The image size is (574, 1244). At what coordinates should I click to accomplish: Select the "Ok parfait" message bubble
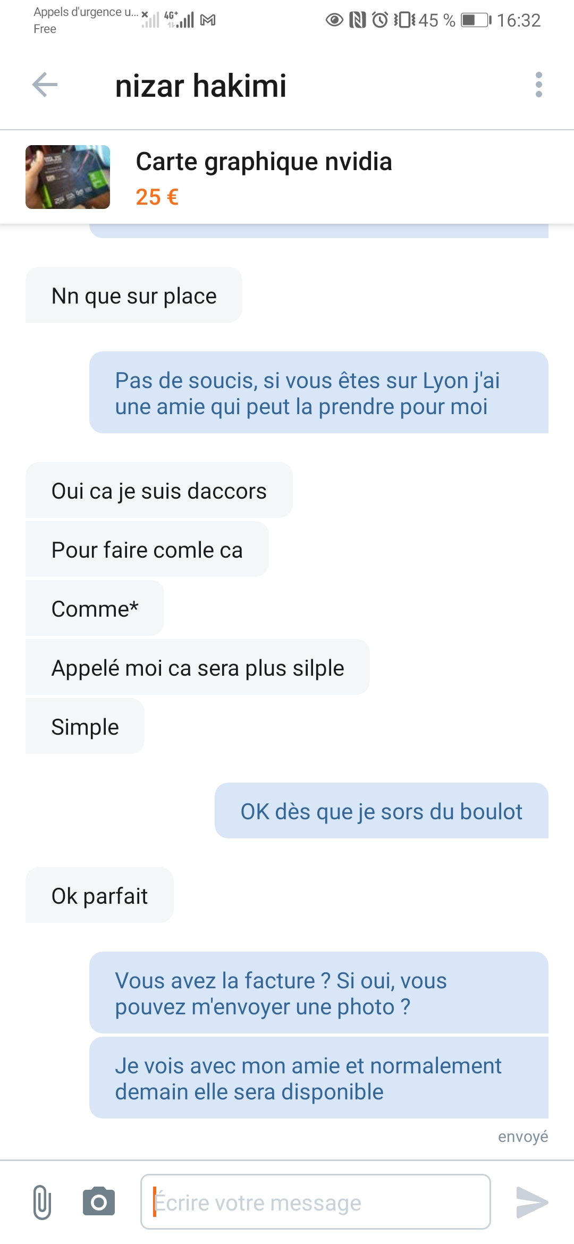(99, 896)
